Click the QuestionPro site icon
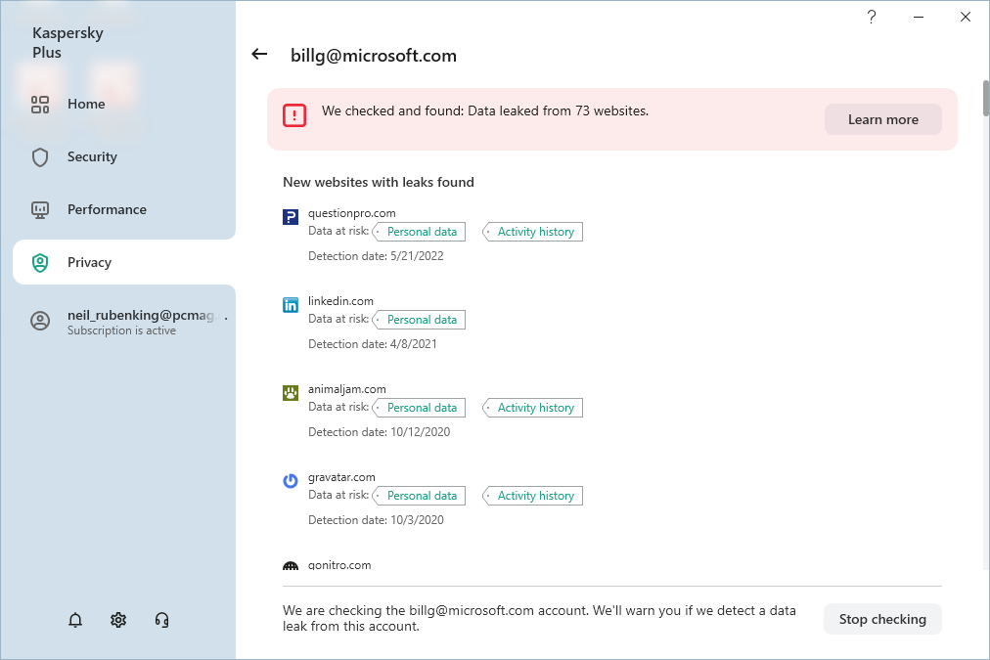 291,217
